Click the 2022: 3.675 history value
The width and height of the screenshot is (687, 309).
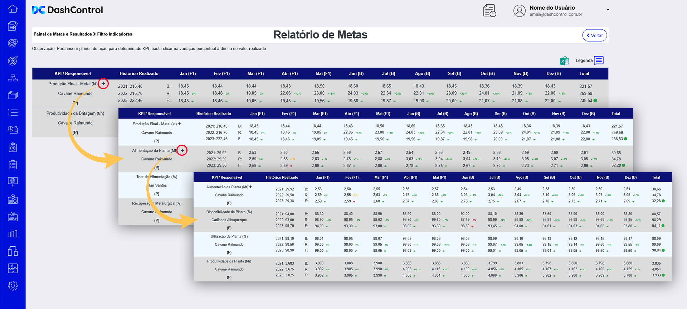285,269
